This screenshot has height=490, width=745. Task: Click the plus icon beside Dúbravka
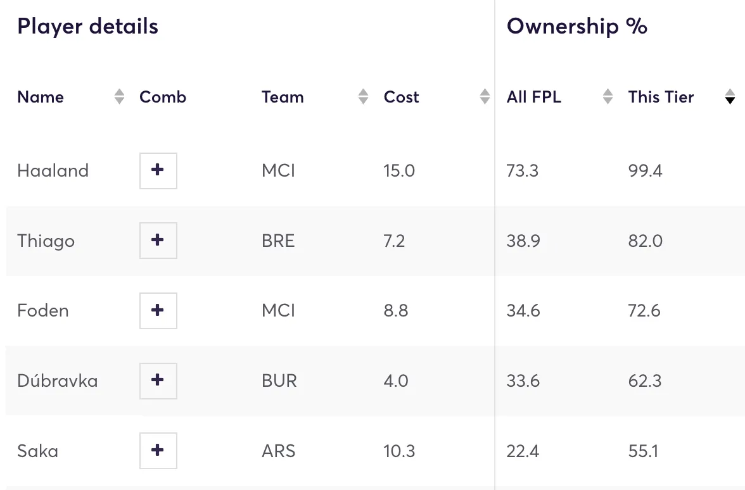click(x=157, y=380)
